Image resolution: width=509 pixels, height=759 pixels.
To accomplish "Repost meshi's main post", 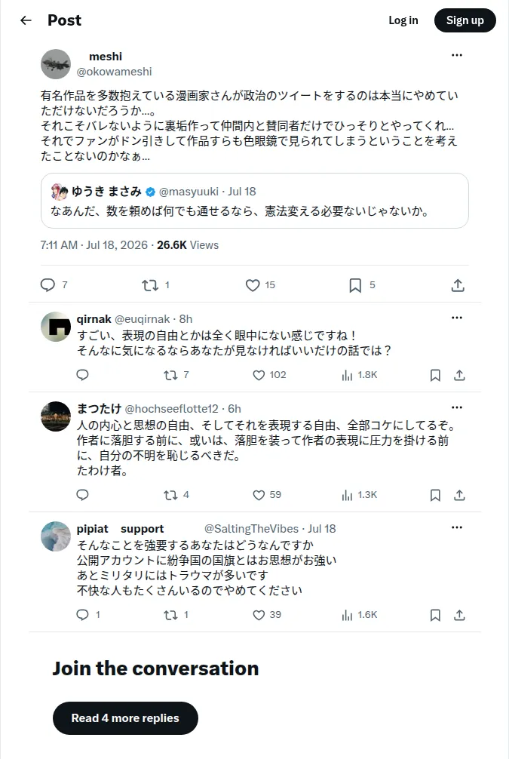I will [x=150, y=285].
